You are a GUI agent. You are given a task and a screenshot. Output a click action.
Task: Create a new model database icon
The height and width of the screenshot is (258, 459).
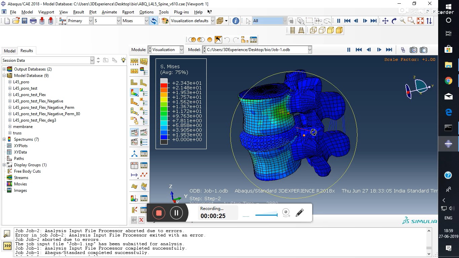7,21
